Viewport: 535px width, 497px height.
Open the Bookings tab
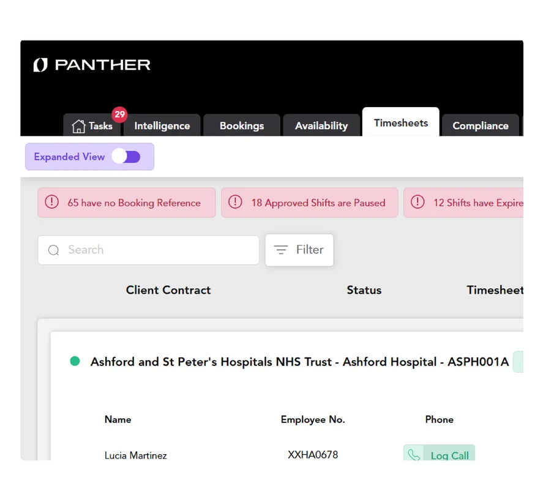click(x=242, y=125)
